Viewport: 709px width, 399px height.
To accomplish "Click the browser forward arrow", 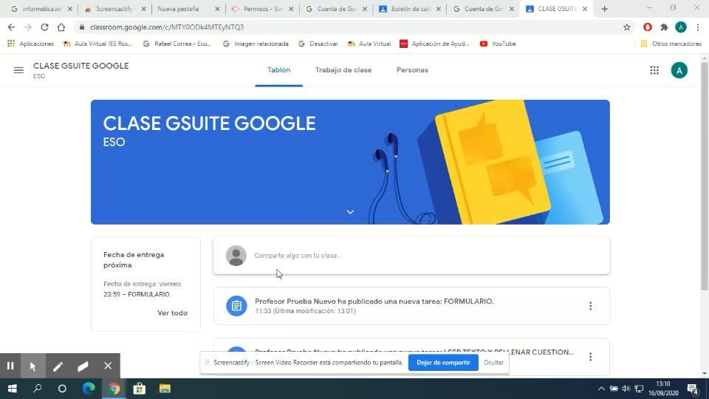I will click(x=28, y=27).
